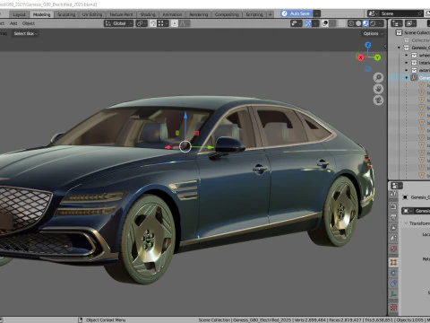
Task: Expand the wheel collection in outliner
Action: [x=406, y=56]
